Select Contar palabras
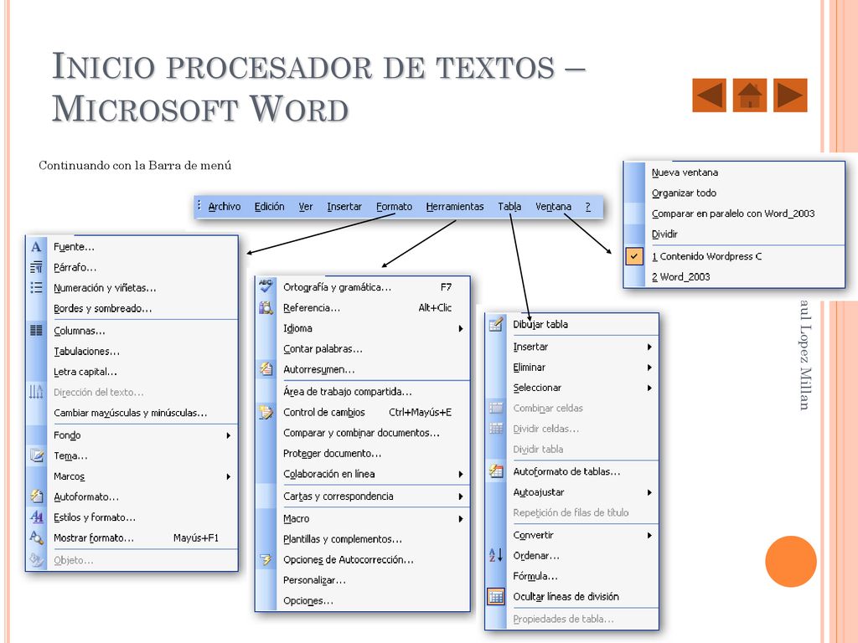Viewport: 858px width, 643px height. tap(323, 349)
